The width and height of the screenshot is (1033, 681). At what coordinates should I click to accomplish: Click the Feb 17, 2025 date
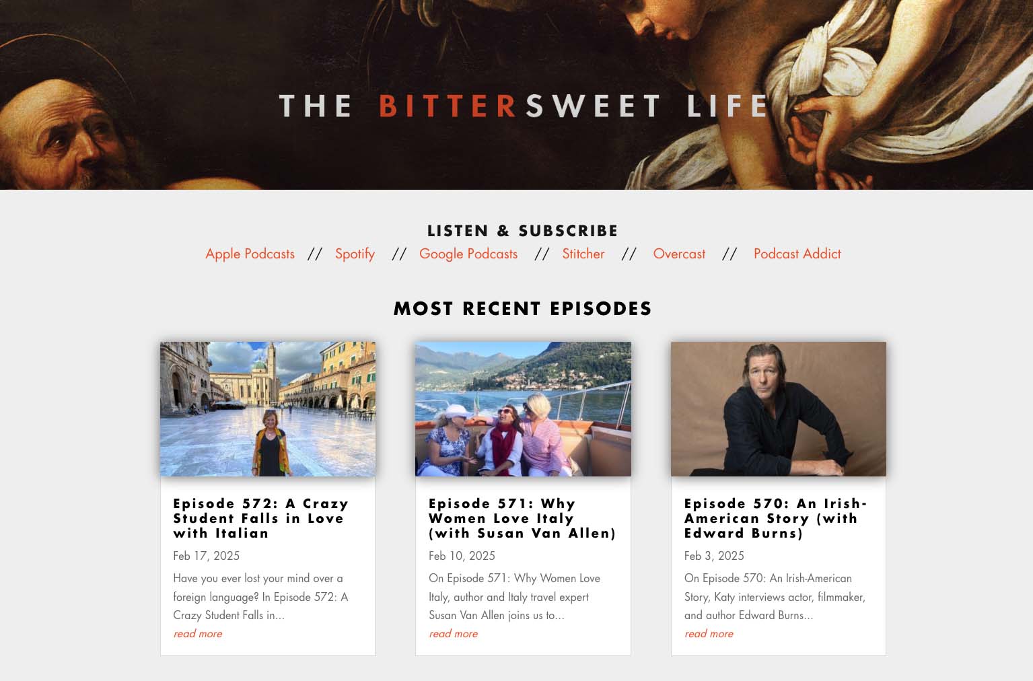tap(207, 556)
